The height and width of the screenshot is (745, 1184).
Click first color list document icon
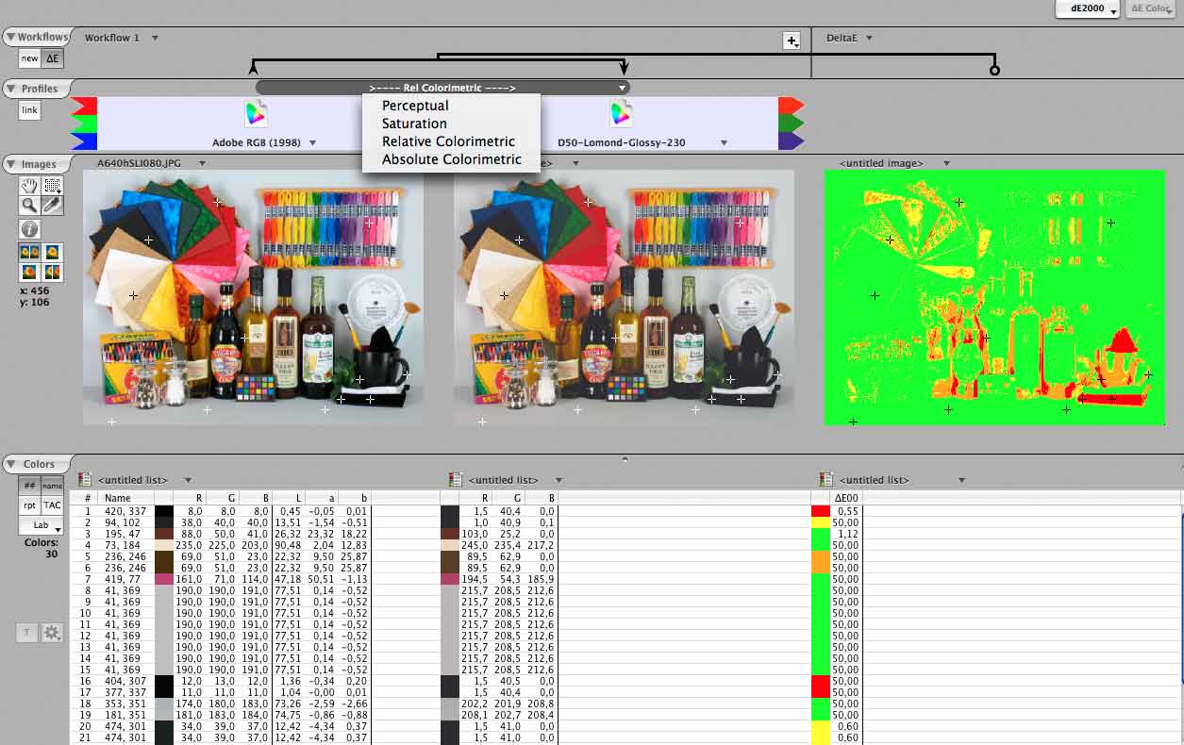click(85, 480)
